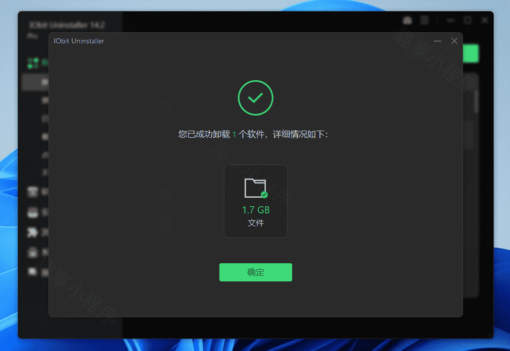Click the 1.7 GB file size text
This screenshot has width=510, height=351.
coord(256,210)
